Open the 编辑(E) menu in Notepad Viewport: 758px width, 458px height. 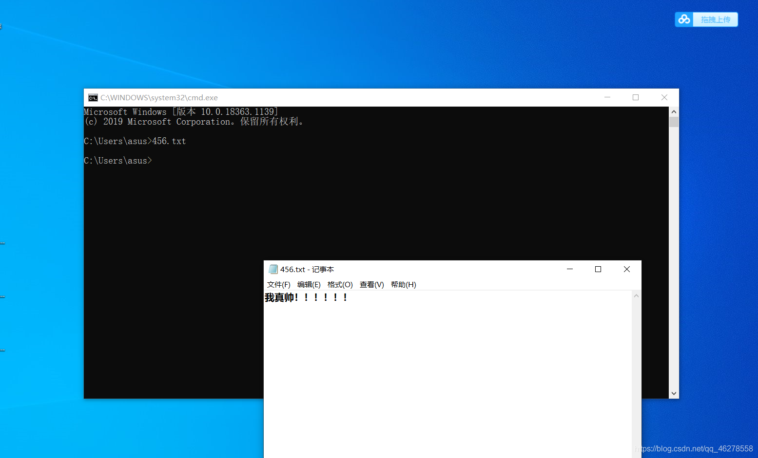click(x=309, y=285)
